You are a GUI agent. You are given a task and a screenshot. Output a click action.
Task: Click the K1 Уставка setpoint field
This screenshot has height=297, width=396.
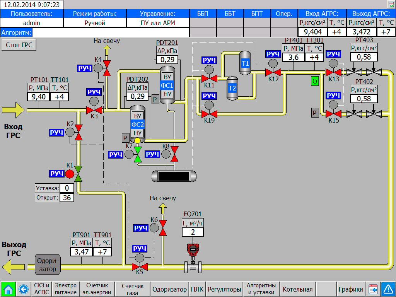click(x=67, y=188)
